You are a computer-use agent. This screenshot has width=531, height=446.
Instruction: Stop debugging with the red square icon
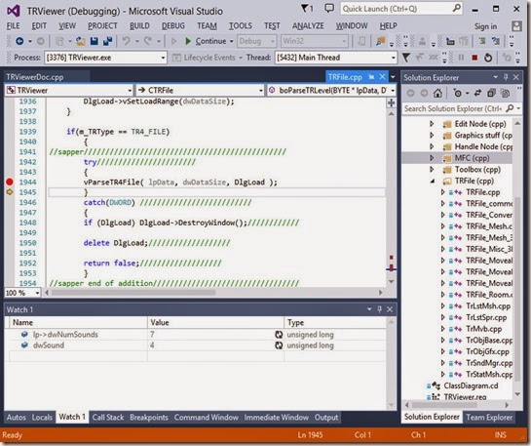point(474,58)
